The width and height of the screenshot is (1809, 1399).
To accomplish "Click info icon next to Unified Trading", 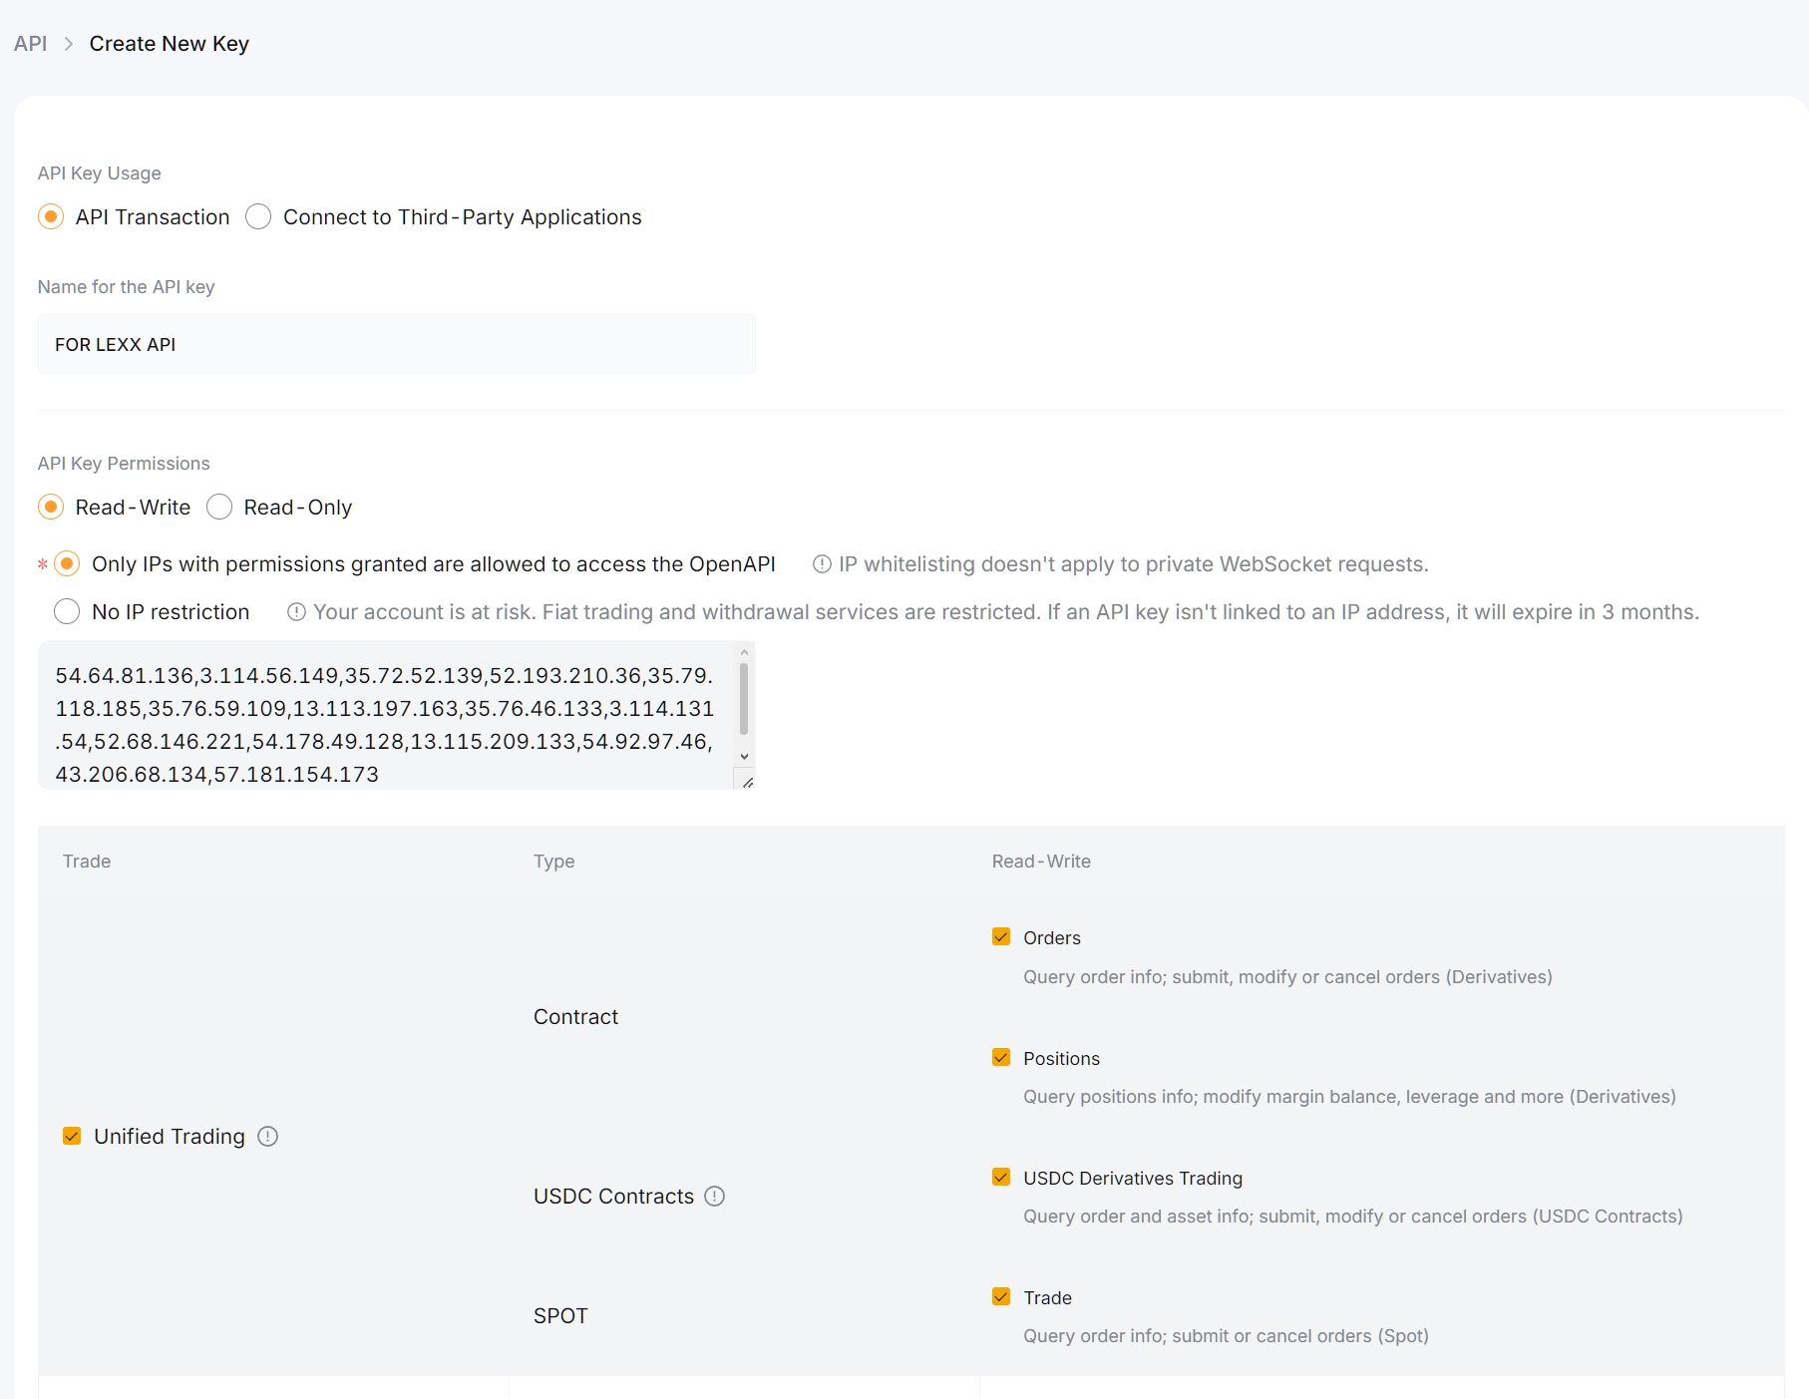I will point(267,1137).
